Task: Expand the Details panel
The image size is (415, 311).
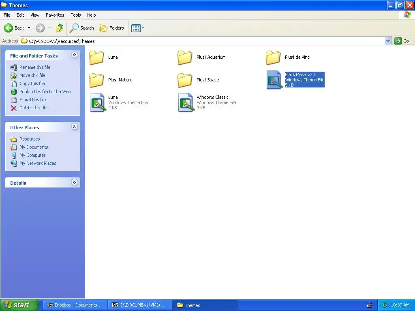Action: pos(75,182)
